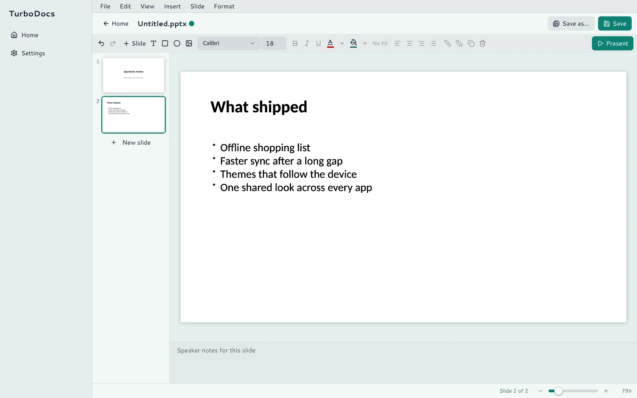
Task: Toggle italic formatting
Action: 307,43
